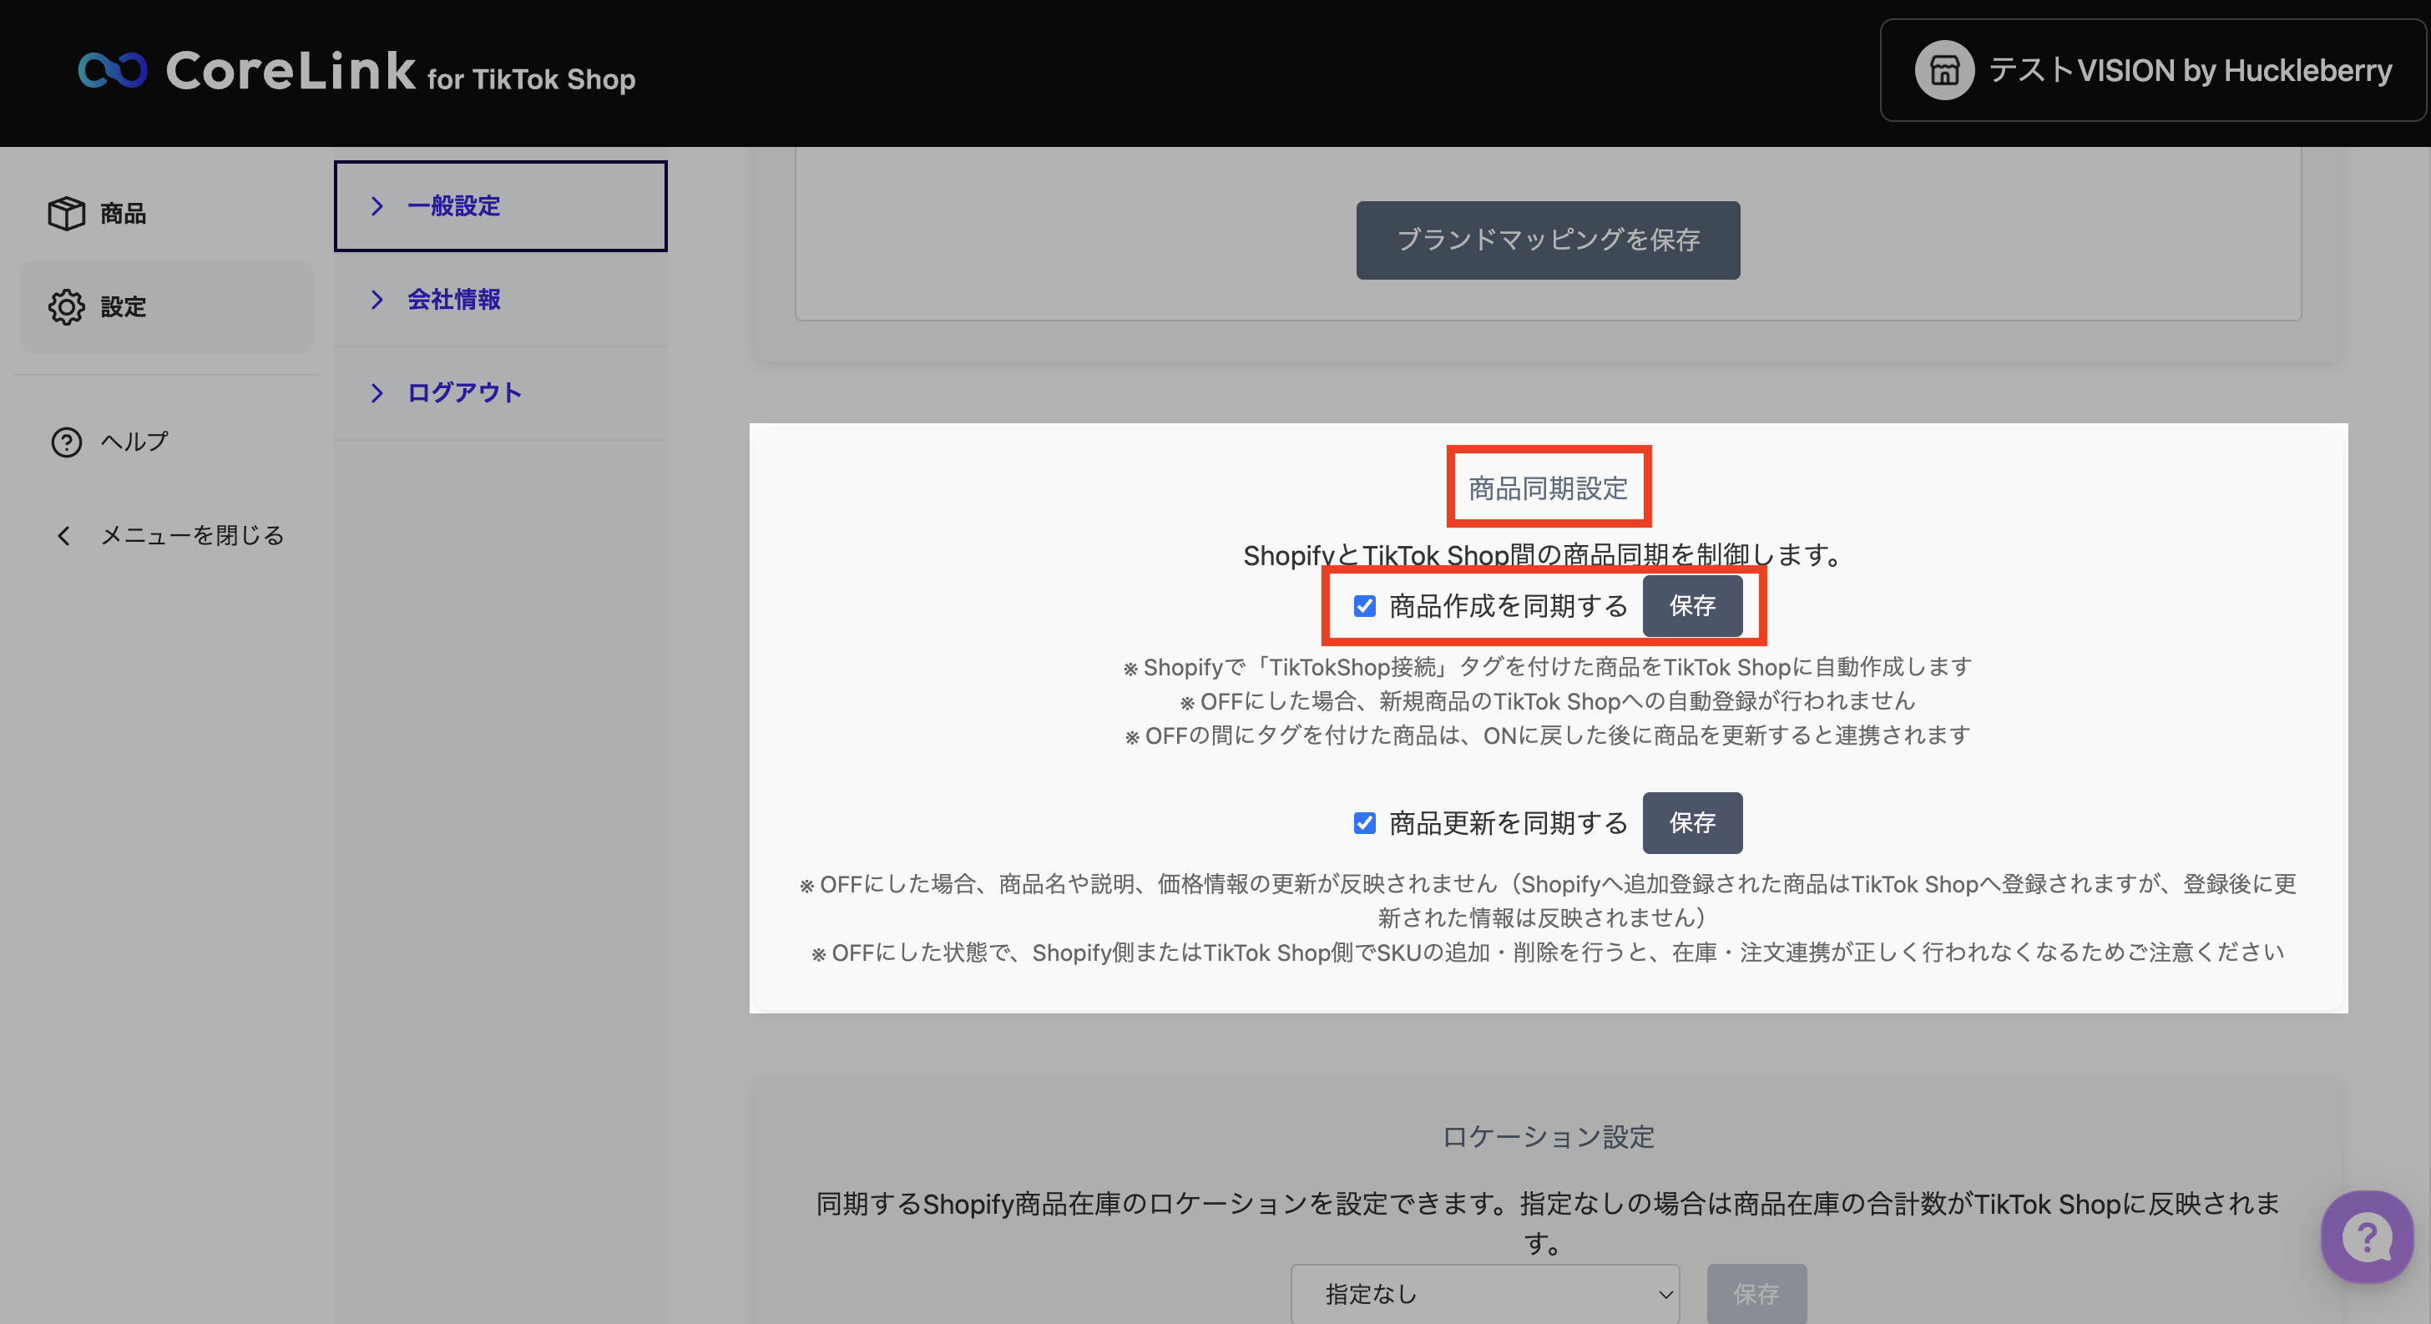The width and height of the screenshot is (2431, 1324).
Task: Click the ヘルプ question mark icon
Action: [66, 442]
